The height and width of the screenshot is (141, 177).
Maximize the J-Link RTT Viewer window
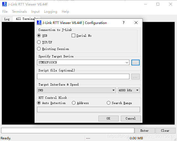pyautogui.click(x=158, y=4)
